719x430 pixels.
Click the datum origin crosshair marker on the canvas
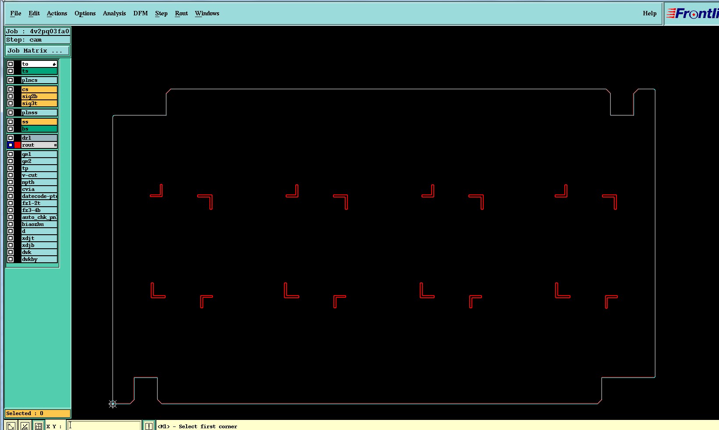coord(113,404)
